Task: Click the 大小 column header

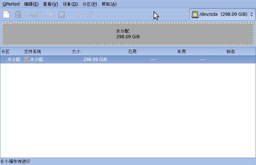Action: (76, 52)
